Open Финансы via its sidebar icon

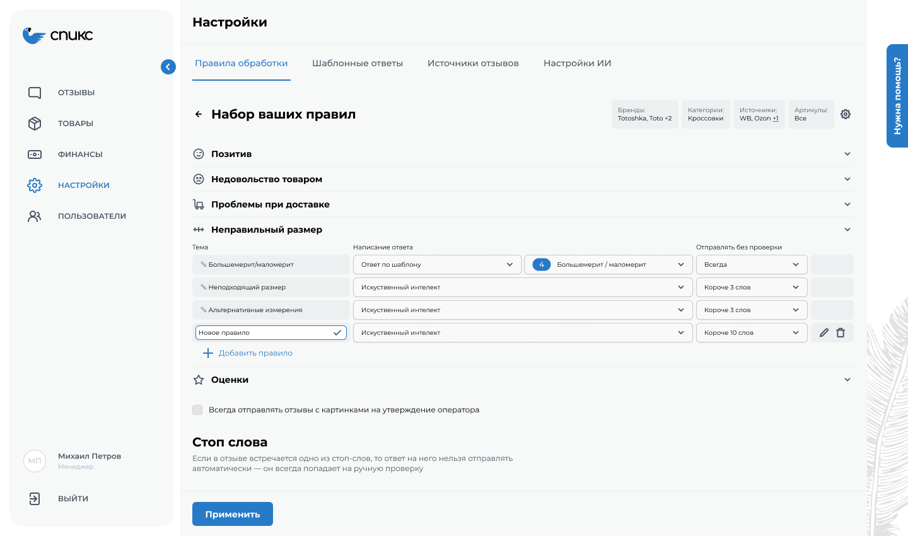(x=35, y=154)
